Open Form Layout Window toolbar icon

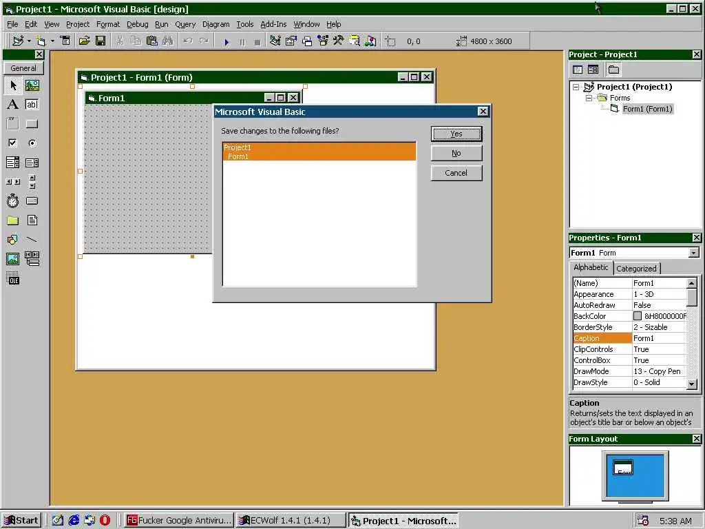[307, 41]
